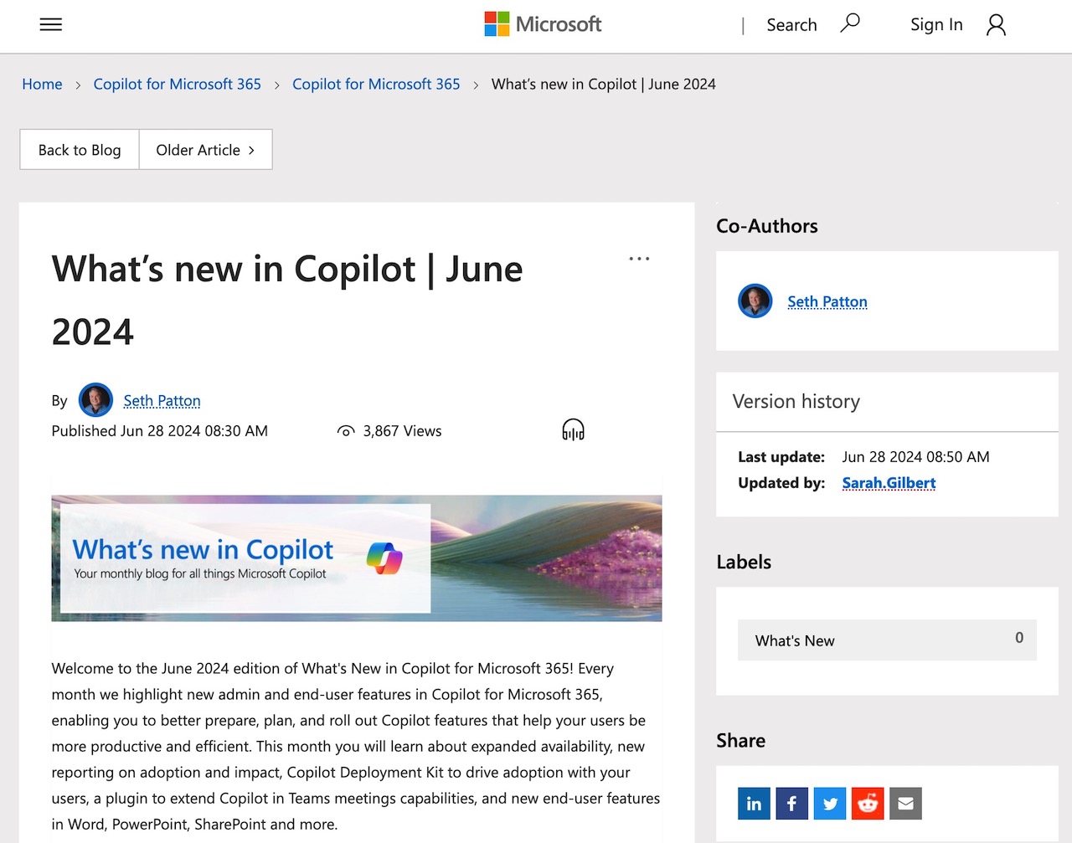Click the search magnifier icon
Screen dimensions: 1072x843
tap(850, 23)
